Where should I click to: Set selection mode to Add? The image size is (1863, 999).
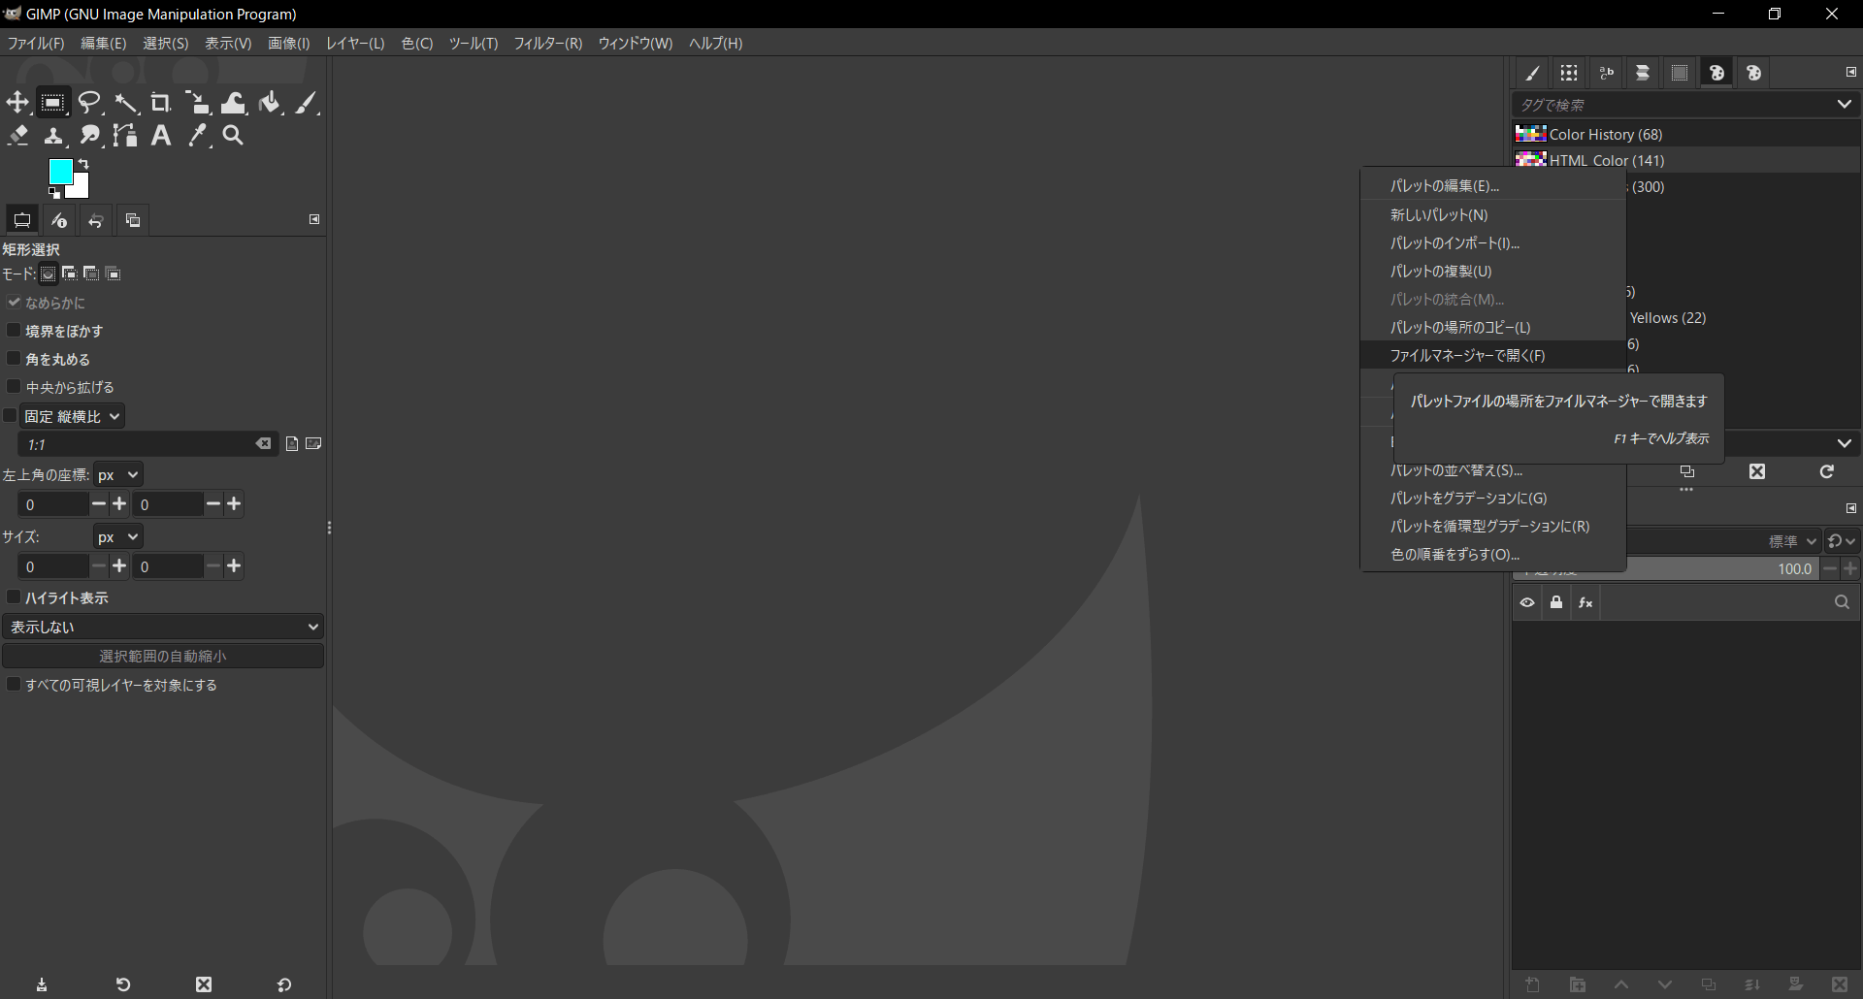[69, 274]
